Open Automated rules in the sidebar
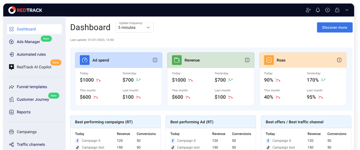Viewport: 360px width, 150px height. [x=31, y=55]
